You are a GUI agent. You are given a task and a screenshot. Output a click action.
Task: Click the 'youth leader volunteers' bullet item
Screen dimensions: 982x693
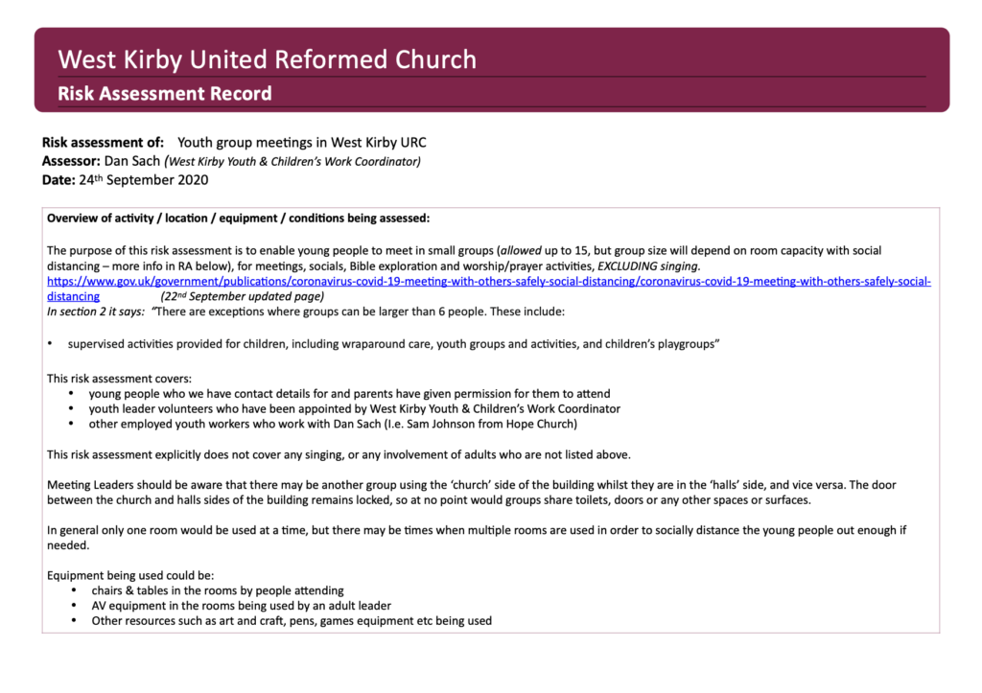point(355,408)
